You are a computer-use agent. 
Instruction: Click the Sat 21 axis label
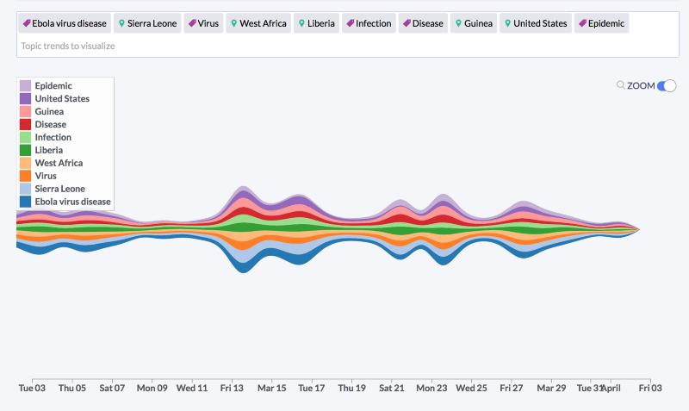[x=392, y=388]
